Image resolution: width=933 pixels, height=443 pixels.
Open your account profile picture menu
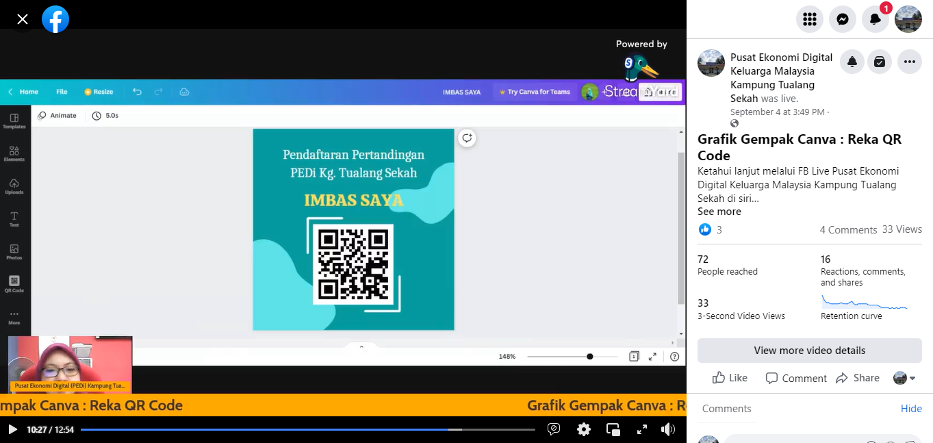(908, 19)
